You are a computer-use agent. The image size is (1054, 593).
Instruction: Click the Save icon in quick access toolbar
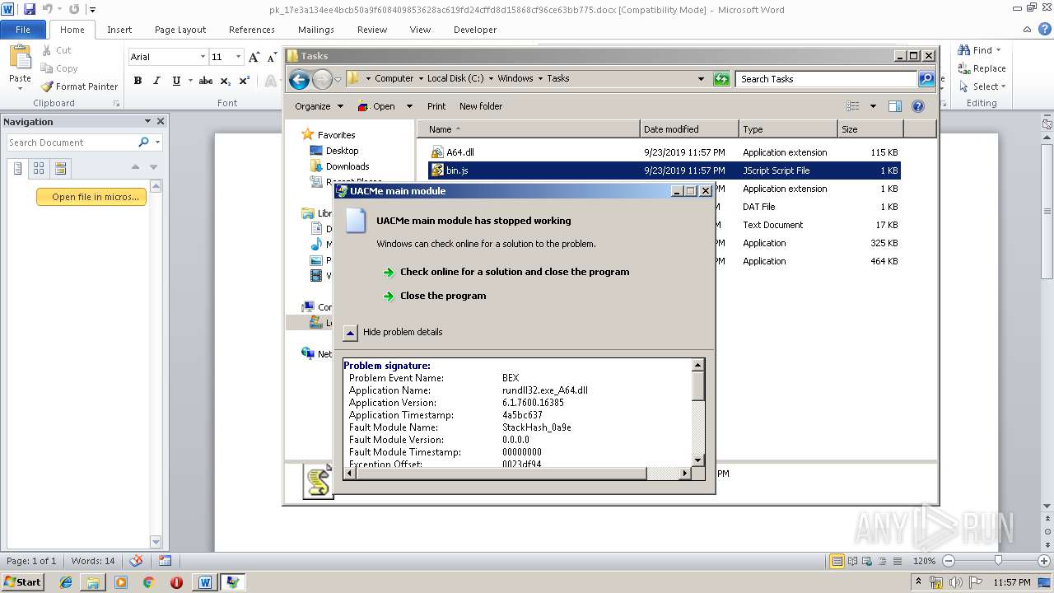click(x=30, y=10)
